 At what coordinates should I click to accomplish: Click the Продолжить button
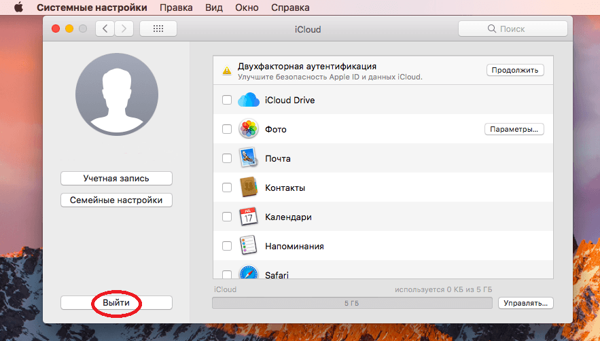514,70
